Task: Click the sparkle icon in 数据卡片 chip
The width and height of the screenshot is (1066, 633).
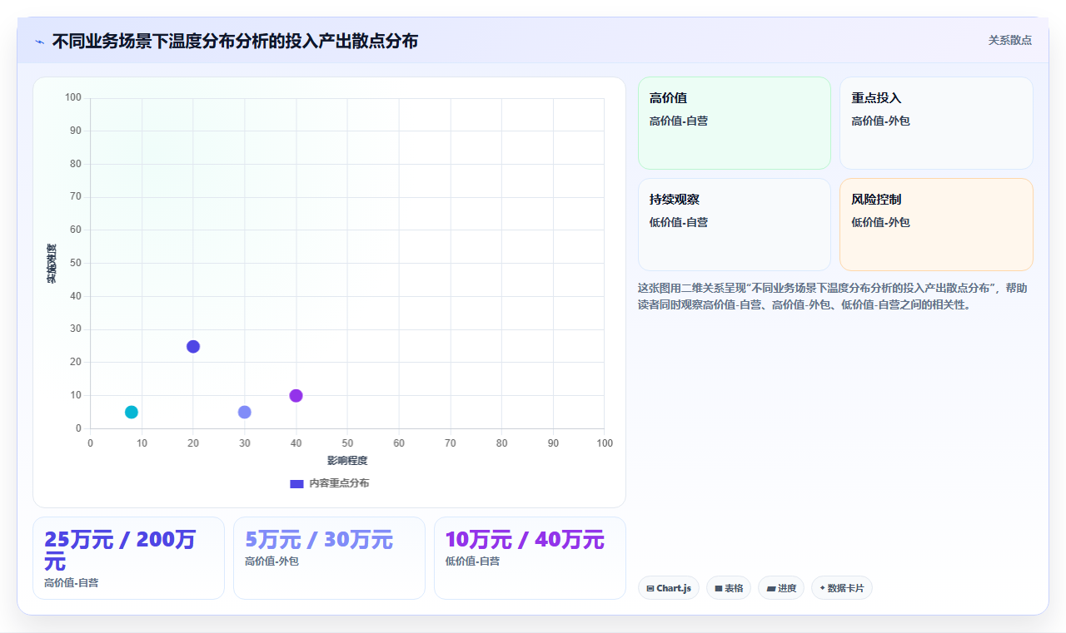Action: coord(822,588)
